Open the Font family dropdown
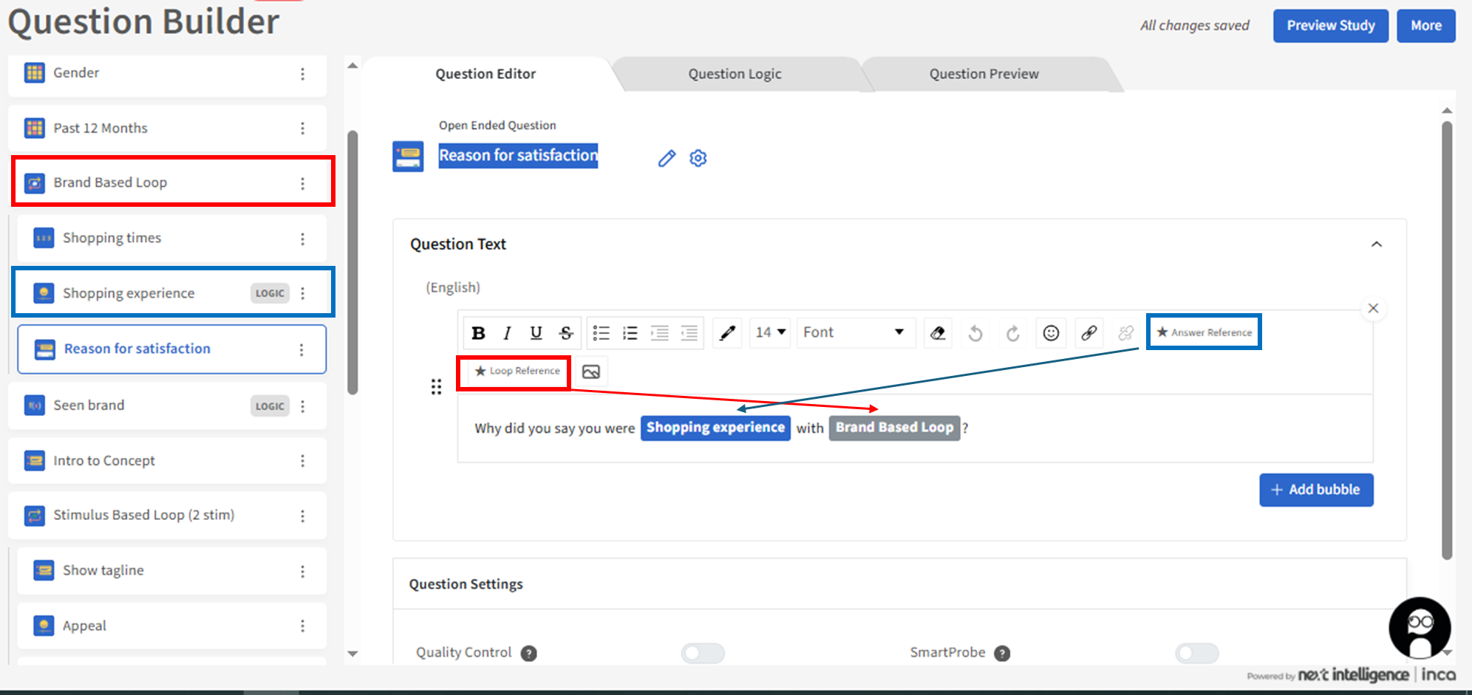Viewport: 1472px width, 695px height. (x=853, y=333)
